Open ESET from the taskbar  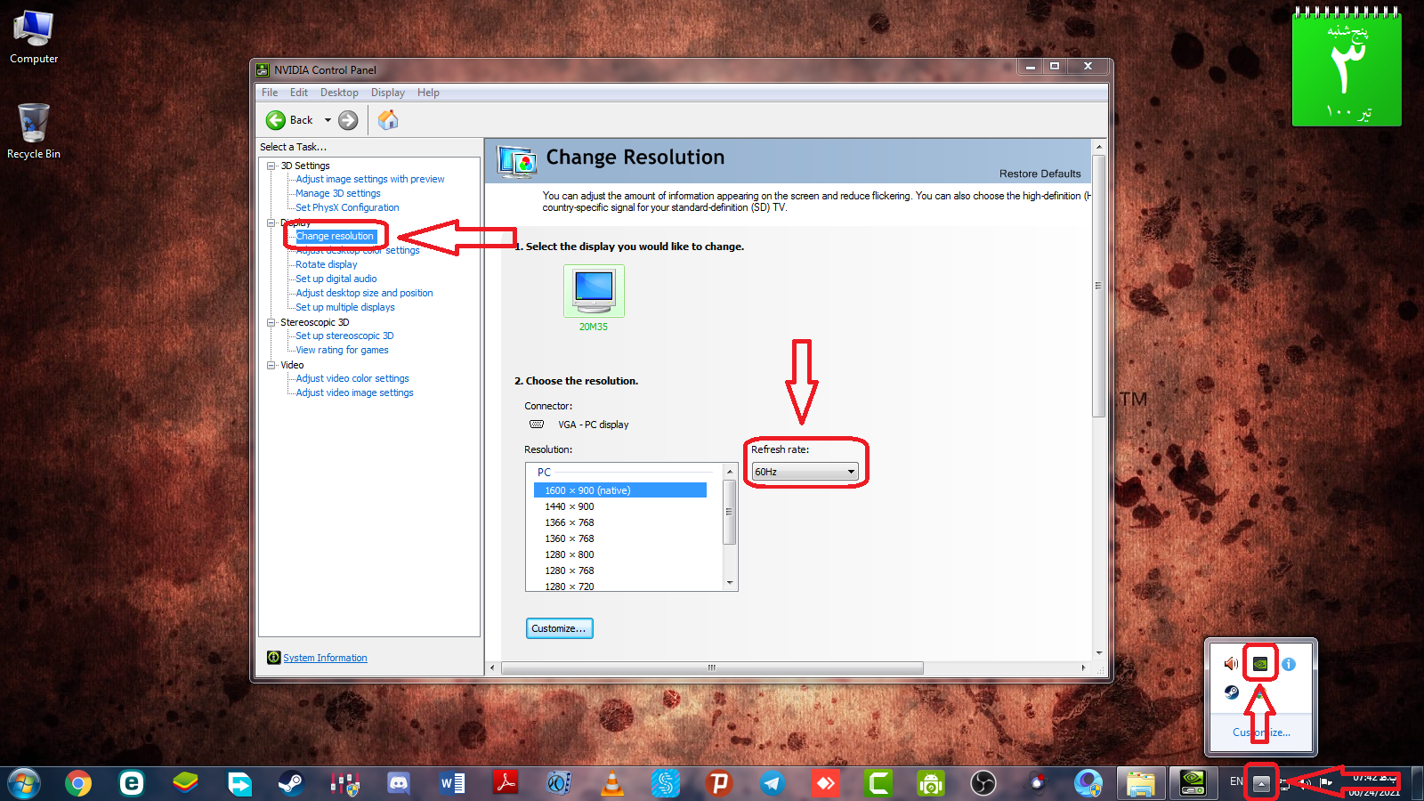(x=132, y=783)
